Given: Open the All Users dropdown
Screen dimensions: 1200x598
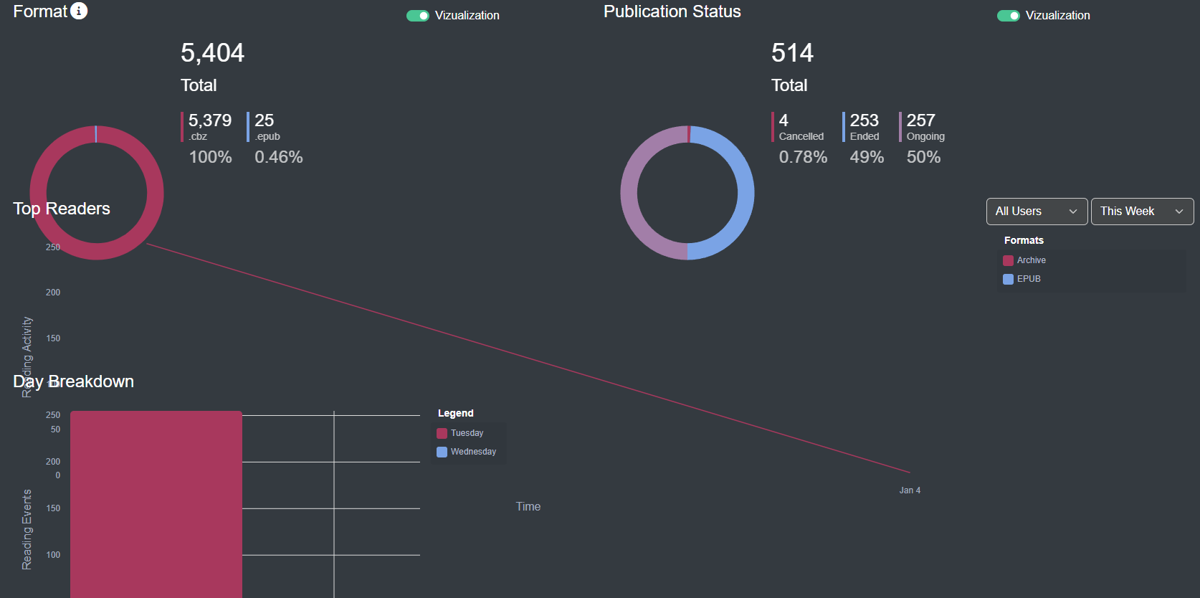Looking at the screenshot, I should click(1037, 212).
